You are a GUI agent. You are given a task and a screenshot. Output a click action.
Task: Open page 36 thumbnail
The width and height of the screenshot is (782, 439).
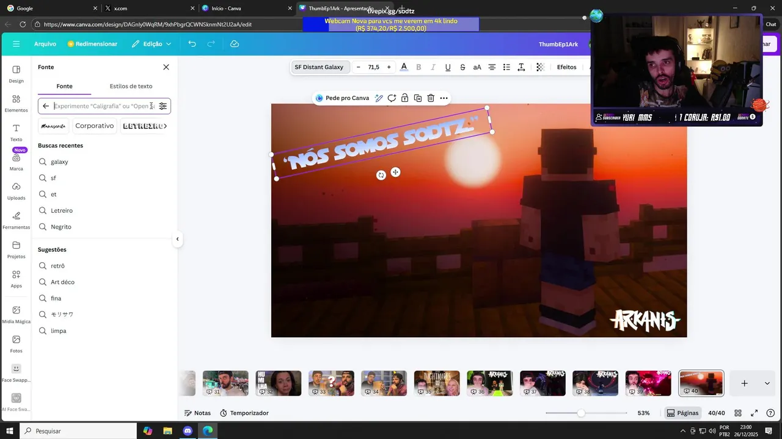pyautogui.click(x=490, y=383)
